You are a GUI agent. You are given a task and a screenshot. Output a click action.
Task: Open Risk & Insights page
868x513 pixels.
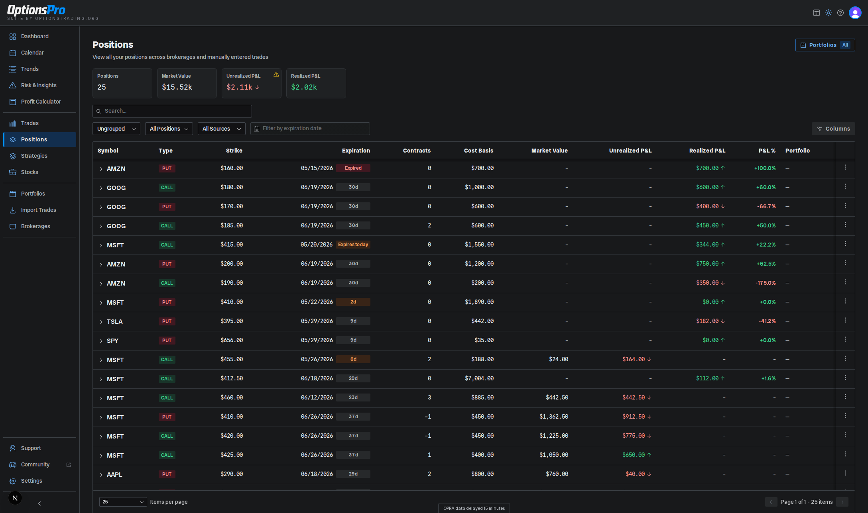pyautogui.click(x=39, y=85)
